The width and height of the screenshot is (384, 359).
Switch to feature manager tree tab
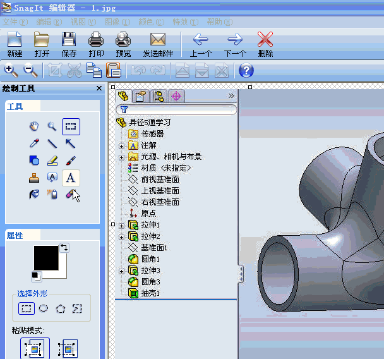(124, 96)
